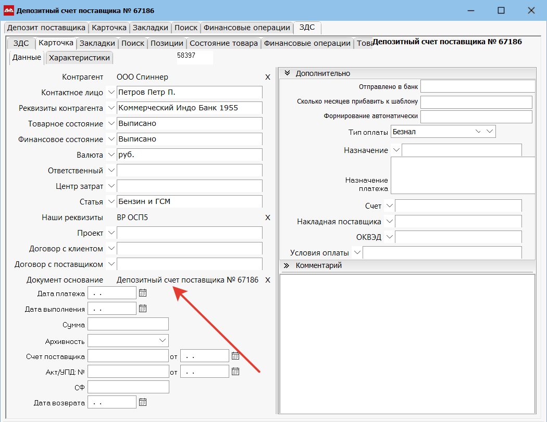This screenshot has height=422, width=547.
Task: Open the Контактное лицо dropdown arrow
Action: tap(111, 92)
